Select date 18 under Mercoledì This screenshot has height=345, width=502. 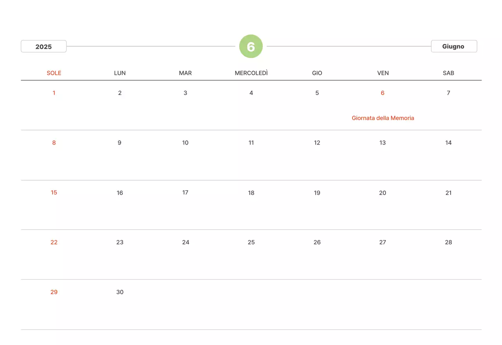[251, 193]
